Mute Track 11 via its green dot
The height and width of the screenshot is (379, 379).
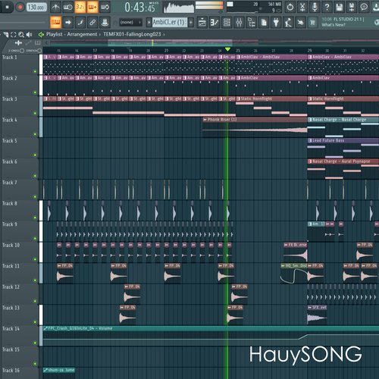(x=35, y=280)
